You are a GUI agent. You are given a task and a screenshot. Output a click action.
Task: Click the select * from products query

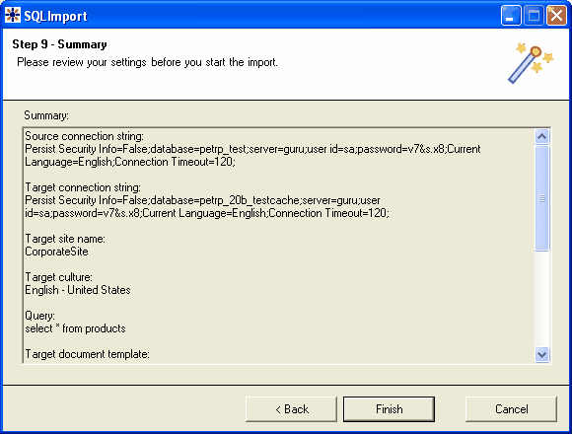coord(75,328)
